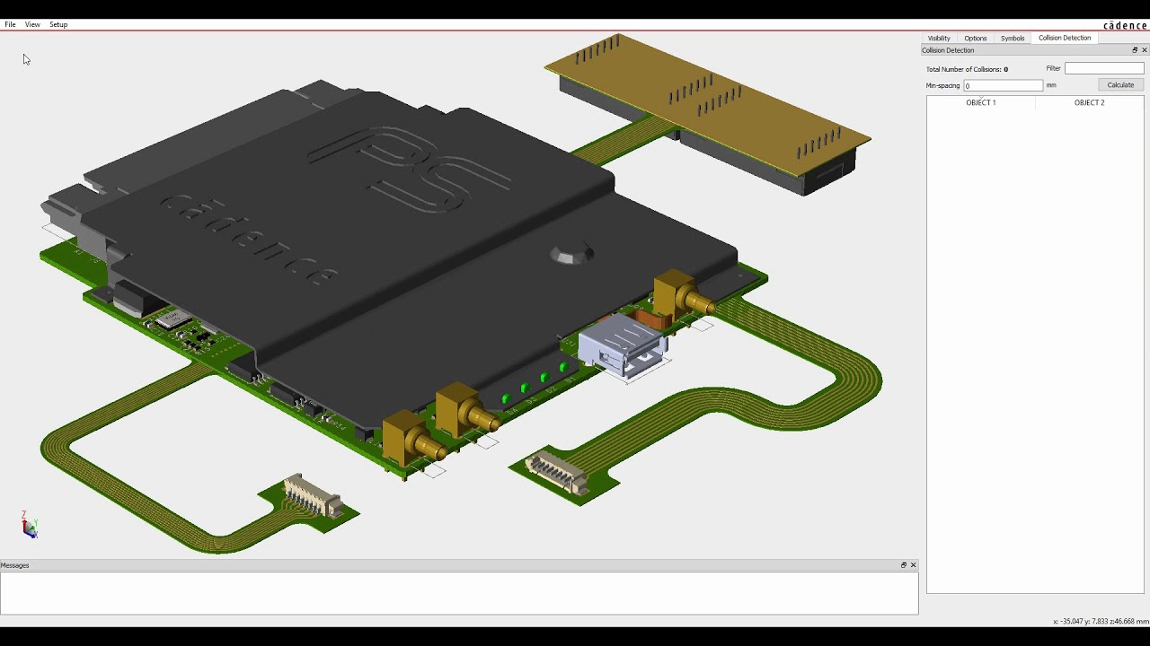
Task: Focus the Filter input field
Action: click(x=1104, y=68)
